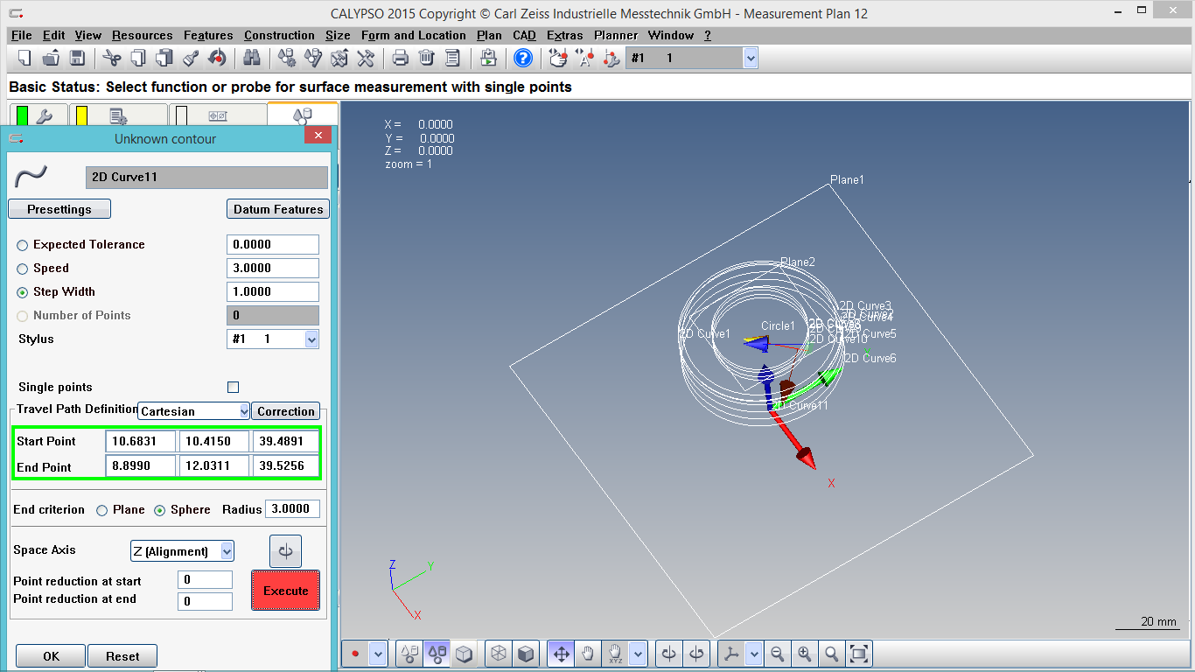Open the Resources menu
Viewport: 1195px width, 672px height.
click(143, 35)
